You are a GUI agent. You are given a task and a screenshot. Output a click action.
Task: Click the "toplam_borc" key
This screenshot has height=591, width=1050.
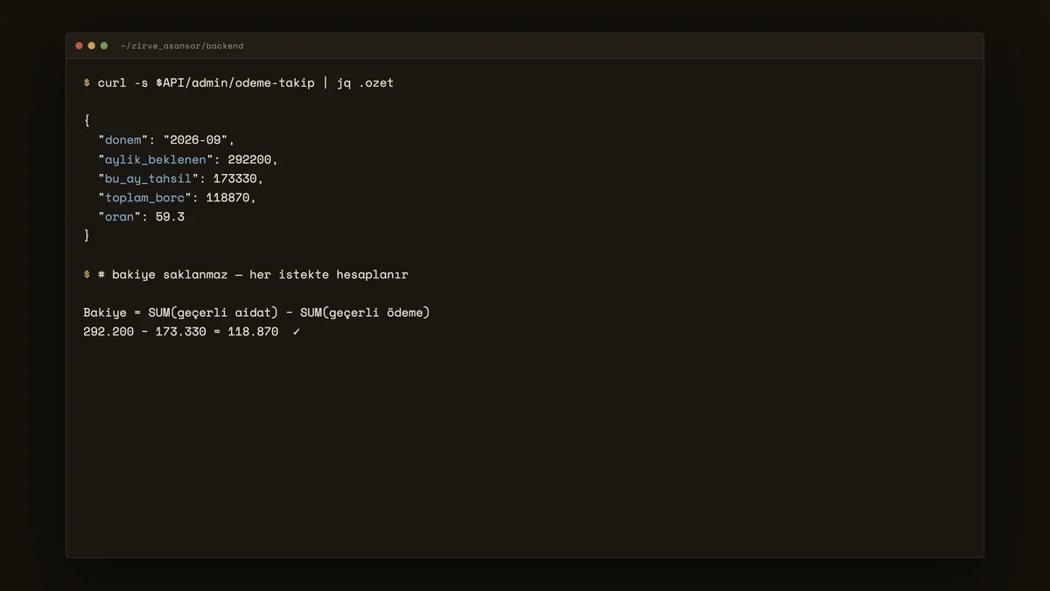pos(145,198)
